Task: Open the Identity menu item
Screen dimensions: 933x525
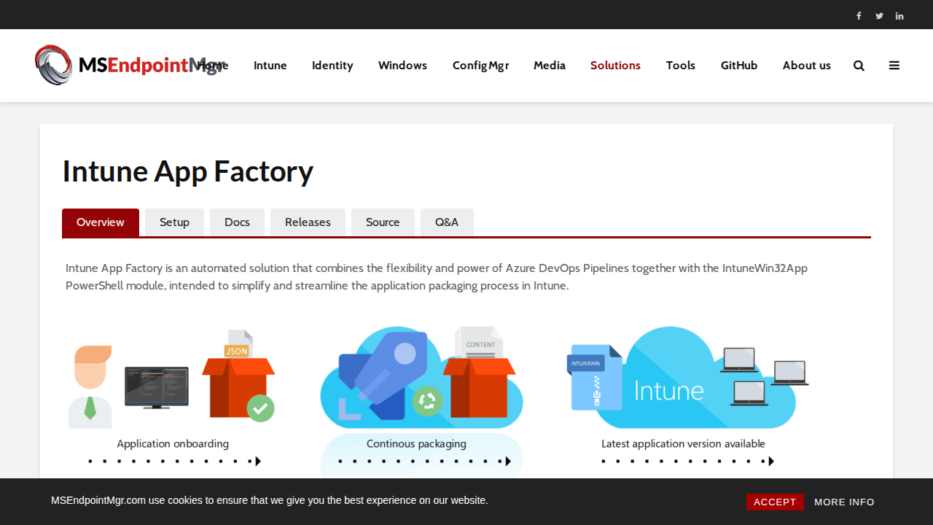Action: pyautogui.click(x=332, y=66)
